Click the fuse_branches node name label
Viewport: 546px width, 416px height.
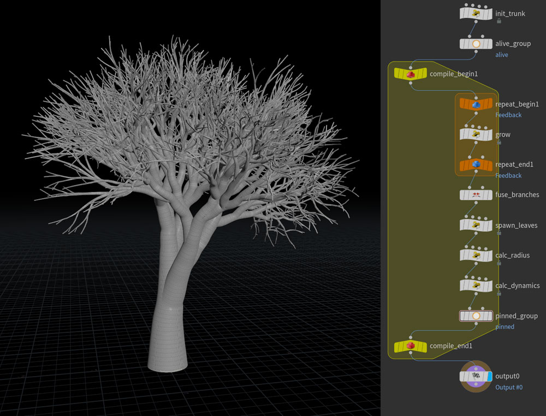pyautogui.click(x=517, y=195)
